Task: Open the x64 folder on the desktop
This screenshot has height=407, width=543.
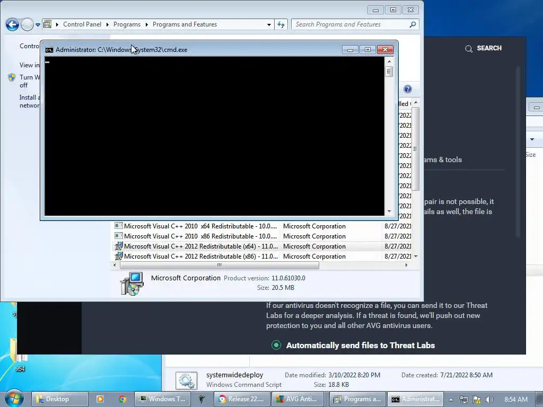Action: coord(20,355)
